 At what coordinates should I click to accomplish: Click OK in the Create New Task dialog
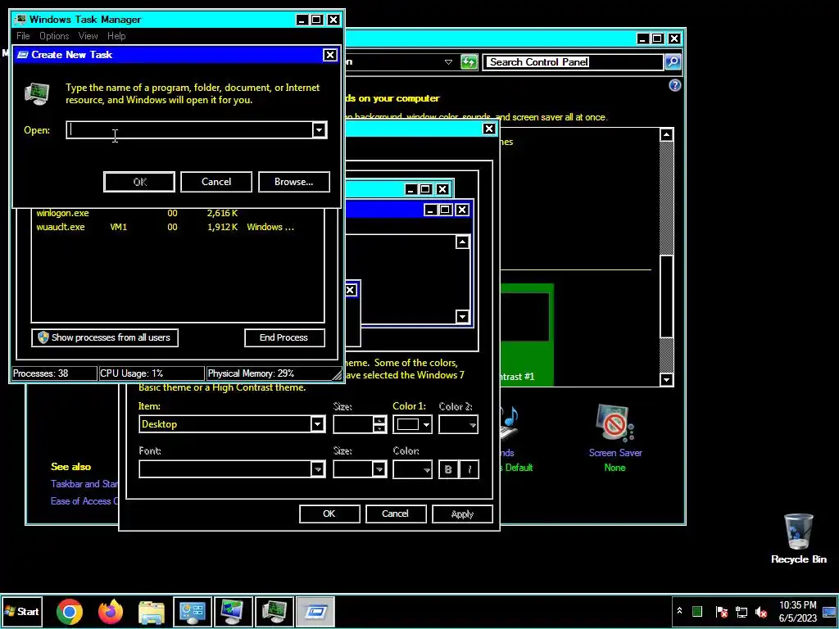pos(139,182)
